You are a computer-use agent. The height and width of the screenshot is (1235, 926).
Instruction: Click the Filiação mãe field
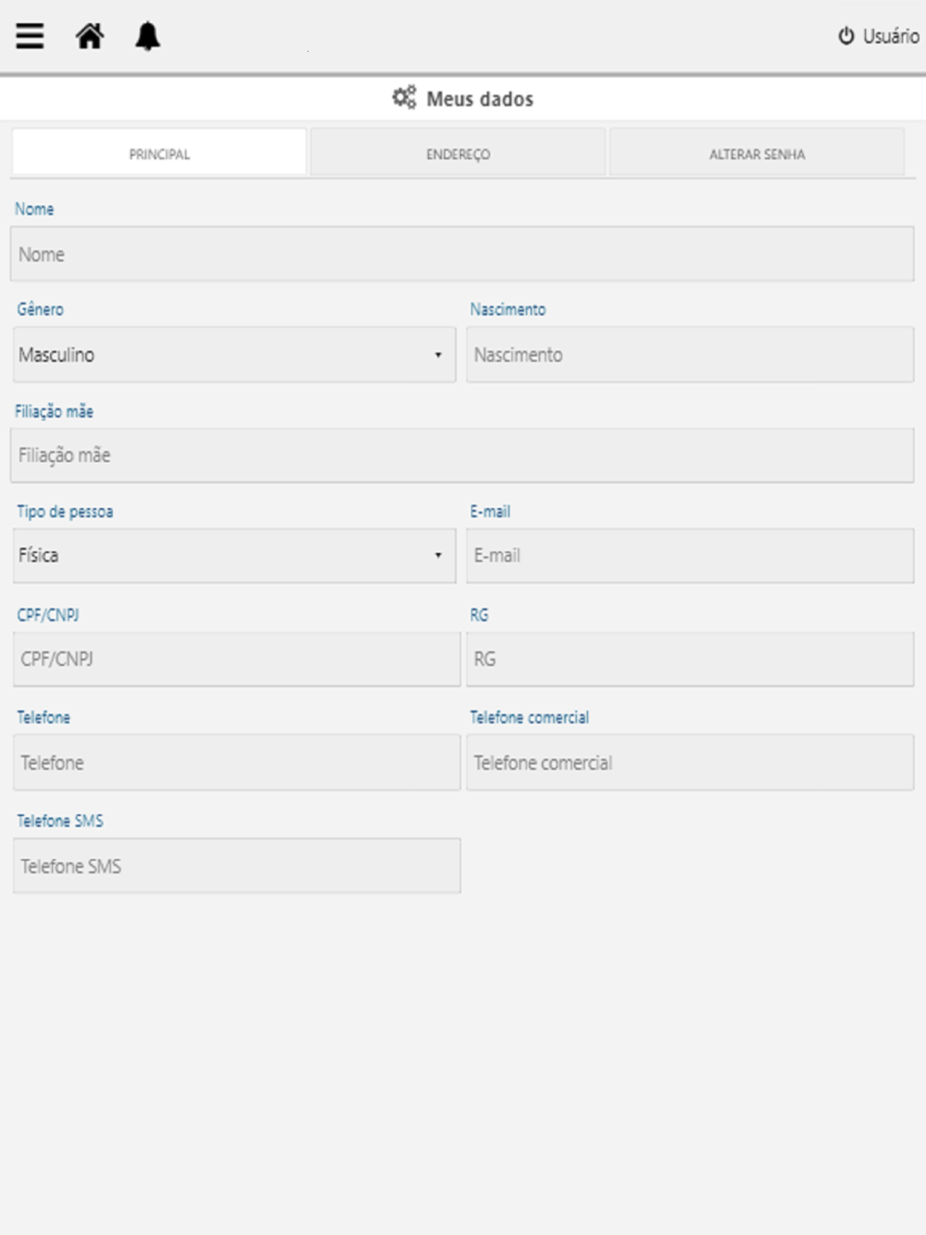coord(462,455)
